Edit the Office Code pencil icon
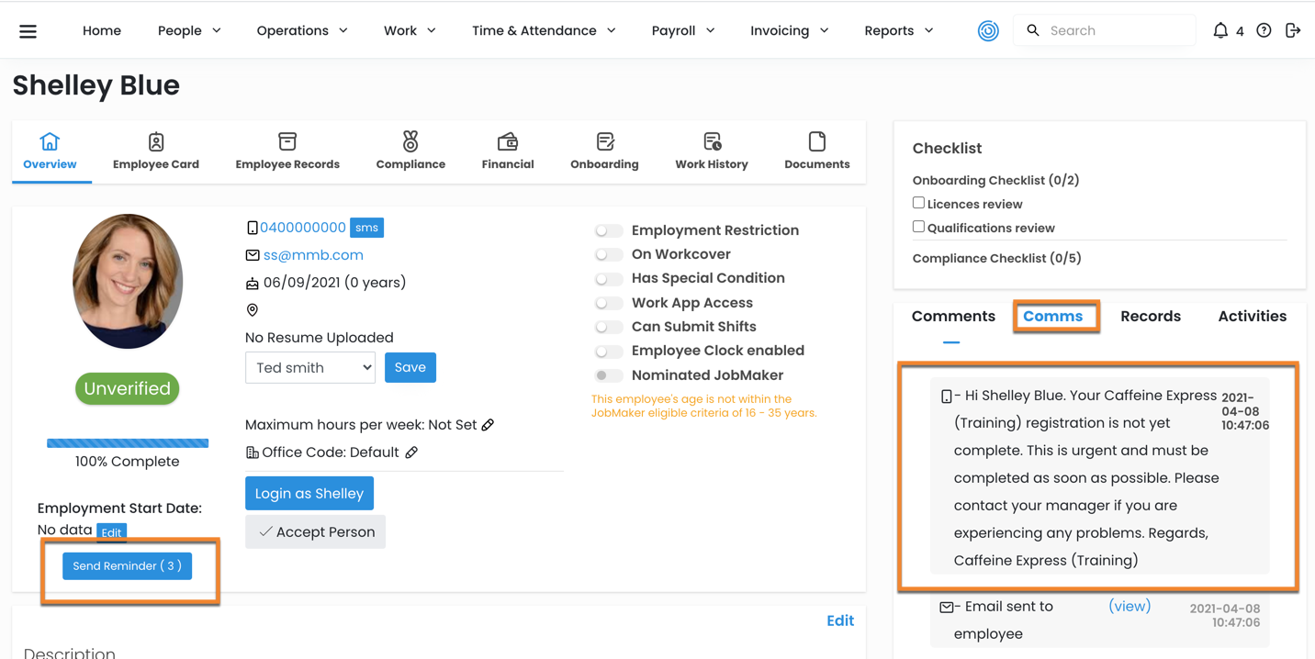The image size is (1315, 659). click(x=411, y=452)
